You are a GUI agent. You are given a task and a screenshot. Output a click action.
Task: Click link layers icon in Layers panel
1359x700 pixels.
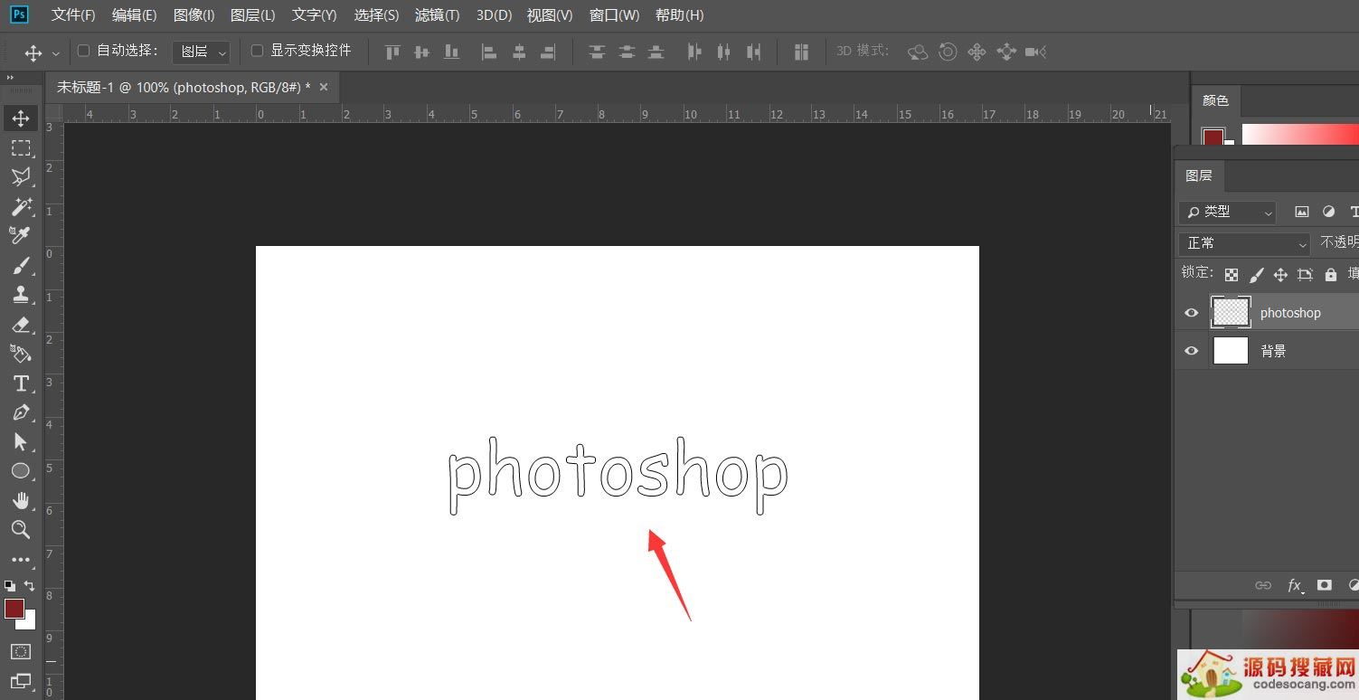pyautogui.click(x=1263, y=585)
